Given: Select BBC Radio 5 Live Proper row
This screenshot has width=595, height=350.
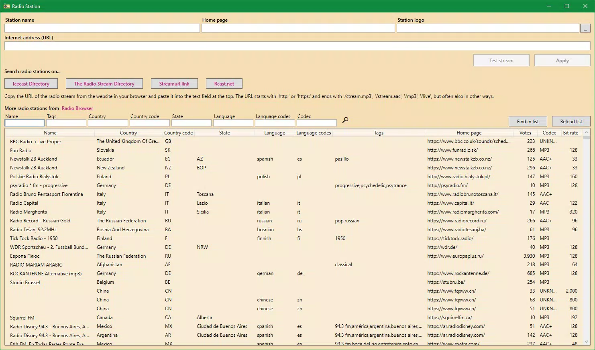Looking at the screenshot, I should pyautogui.click(x=293, y=141).
